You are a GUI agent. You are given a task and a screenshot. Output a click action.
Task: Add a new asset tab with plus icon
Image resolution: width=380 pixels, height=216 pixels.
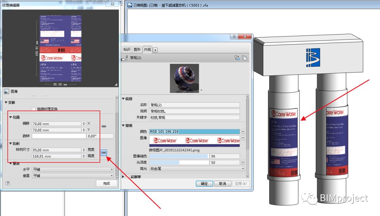(156, 50)
